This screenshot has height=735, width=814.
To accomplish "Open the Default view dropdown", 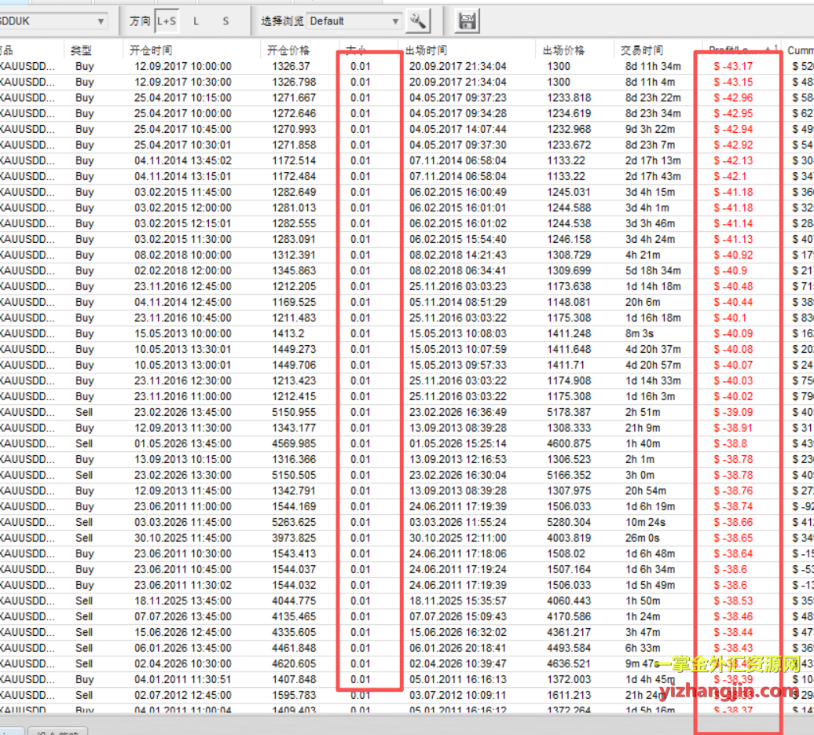I will coord(354,21).
